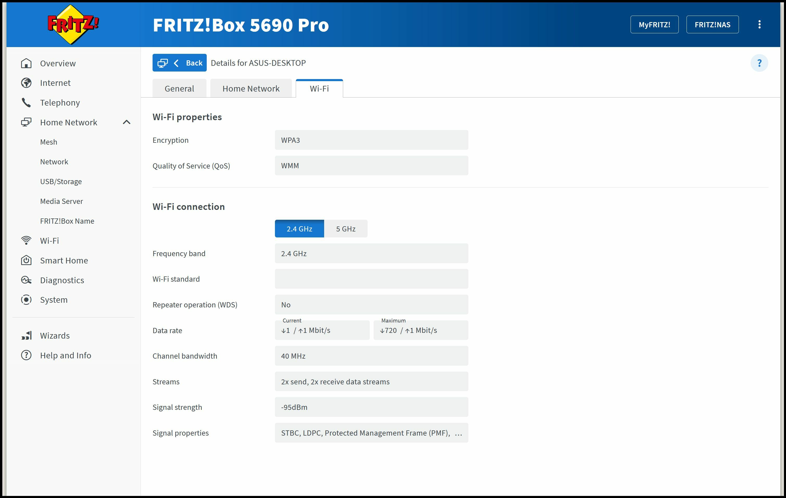Switch to the Home Network tab
This screenshot has height=498, width=786.
(x=251, y=88)
